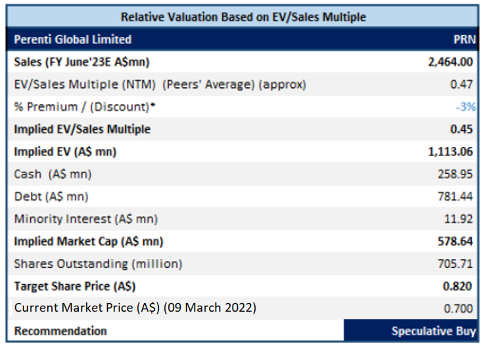Click the minority interest value 11.92

(x=459, y=219)
